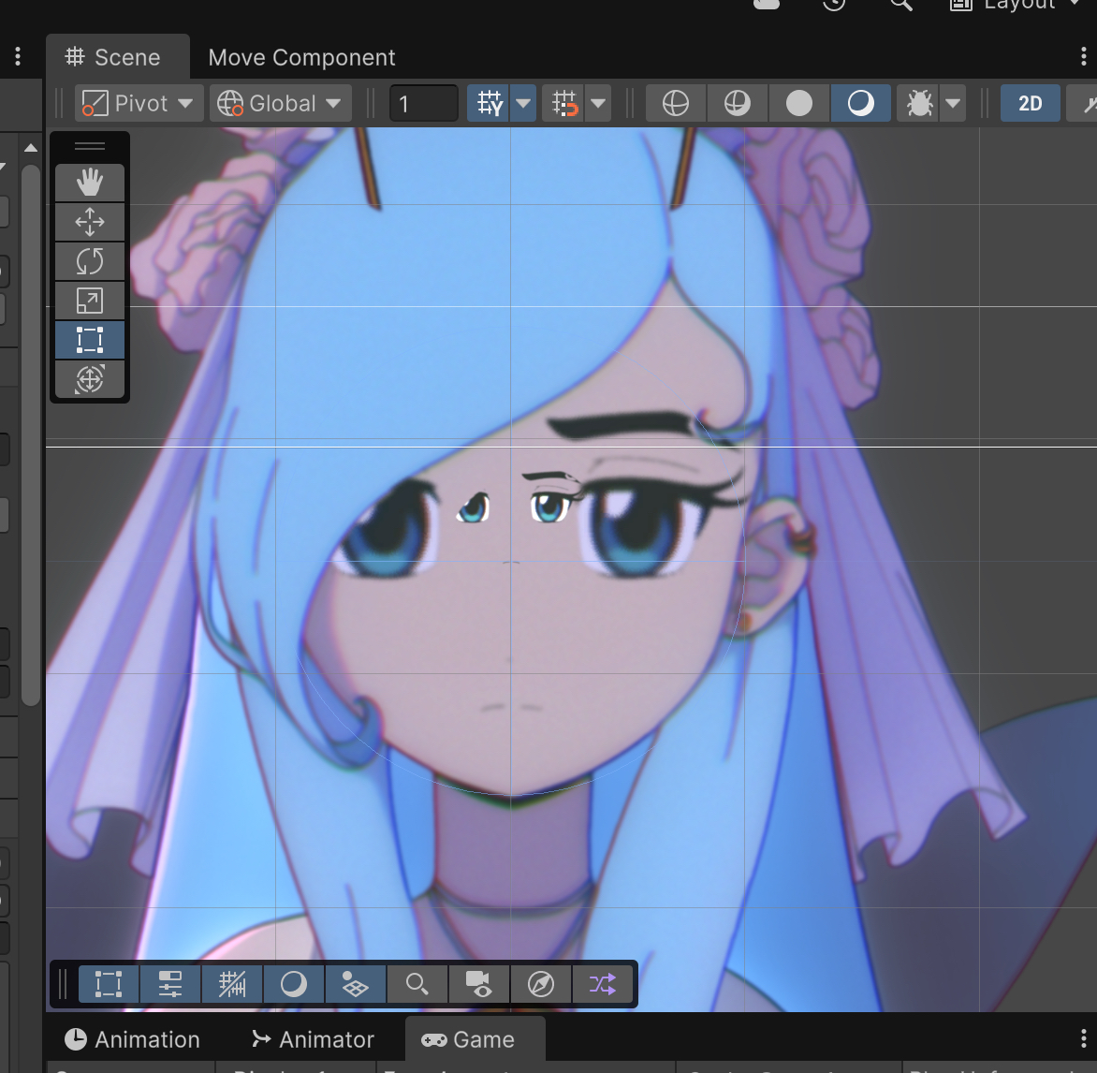1097x1073 pixels.
Task: Toggle grid snapping magnet button
Action: 565,103
